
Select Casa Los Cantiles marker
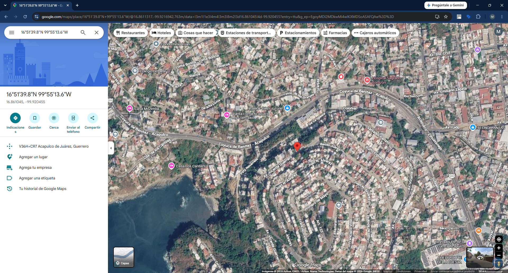point(171,166)
